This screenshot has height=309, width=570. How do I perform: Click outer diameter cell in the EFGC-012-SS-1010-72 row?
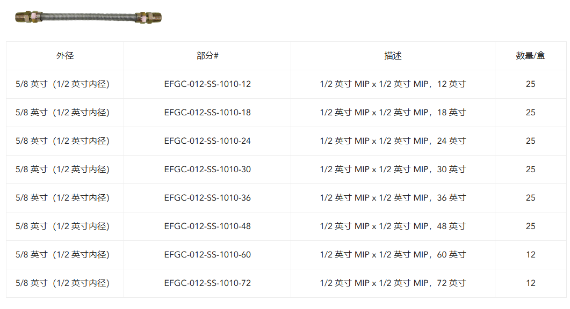62,283
